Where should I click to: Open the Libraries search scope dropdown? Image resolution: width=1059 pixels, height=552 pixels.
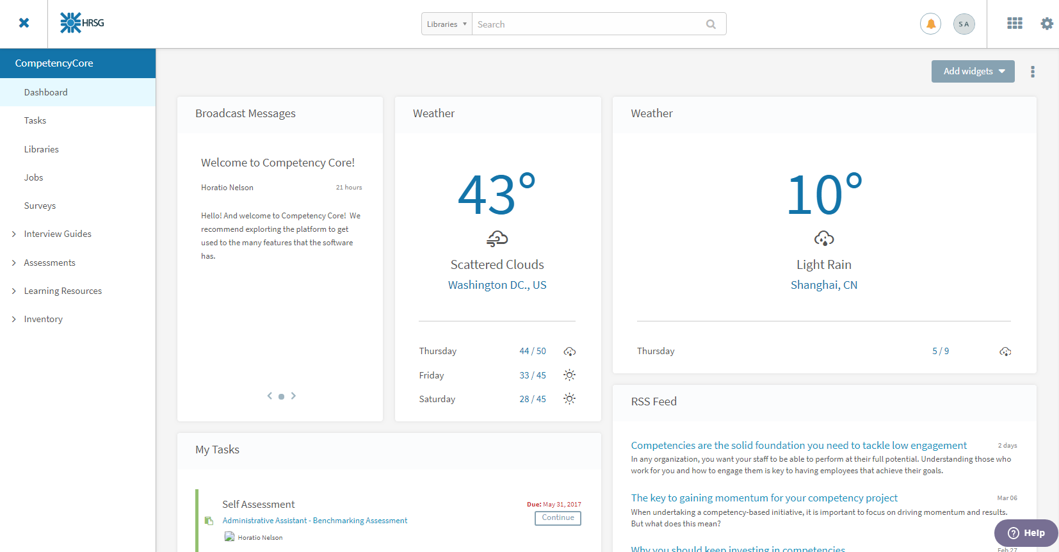pos(446,24)
